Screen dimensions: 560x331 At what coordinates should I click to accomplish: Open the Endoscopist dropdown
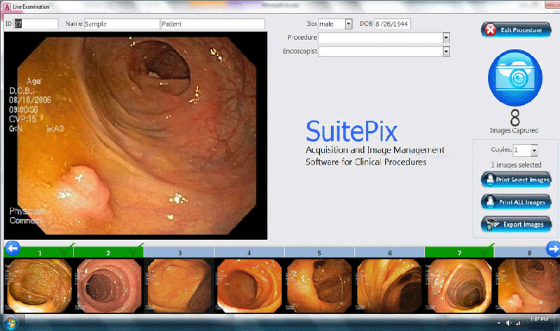445,51
